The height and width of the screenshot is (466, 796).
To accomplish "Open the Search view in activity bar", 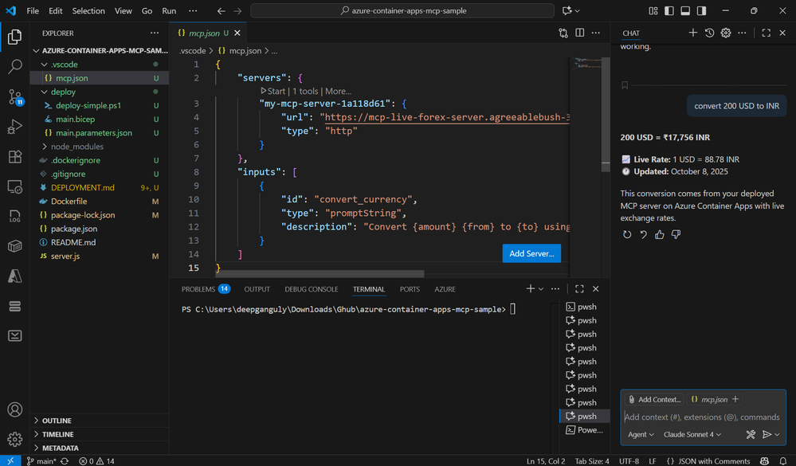I will coord(14,67).
